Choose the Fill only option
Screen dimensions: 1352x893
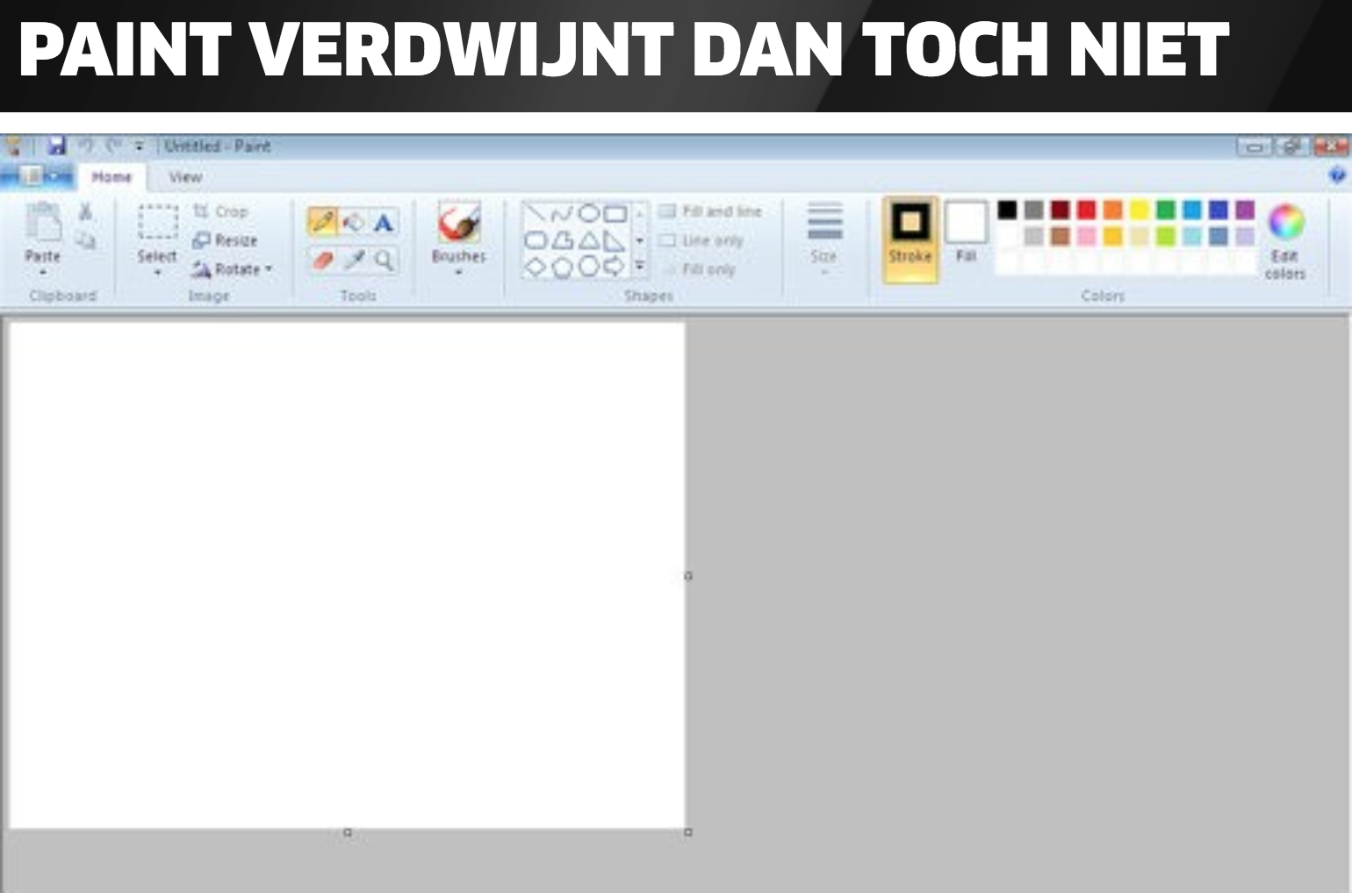pos(699,269)
